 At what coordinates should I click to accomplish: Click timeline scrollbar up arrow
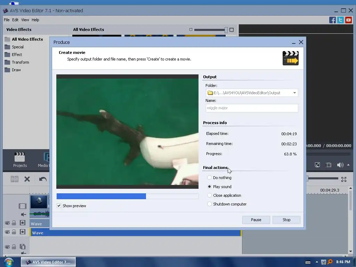pyautogui.click(x=350, y=188)
